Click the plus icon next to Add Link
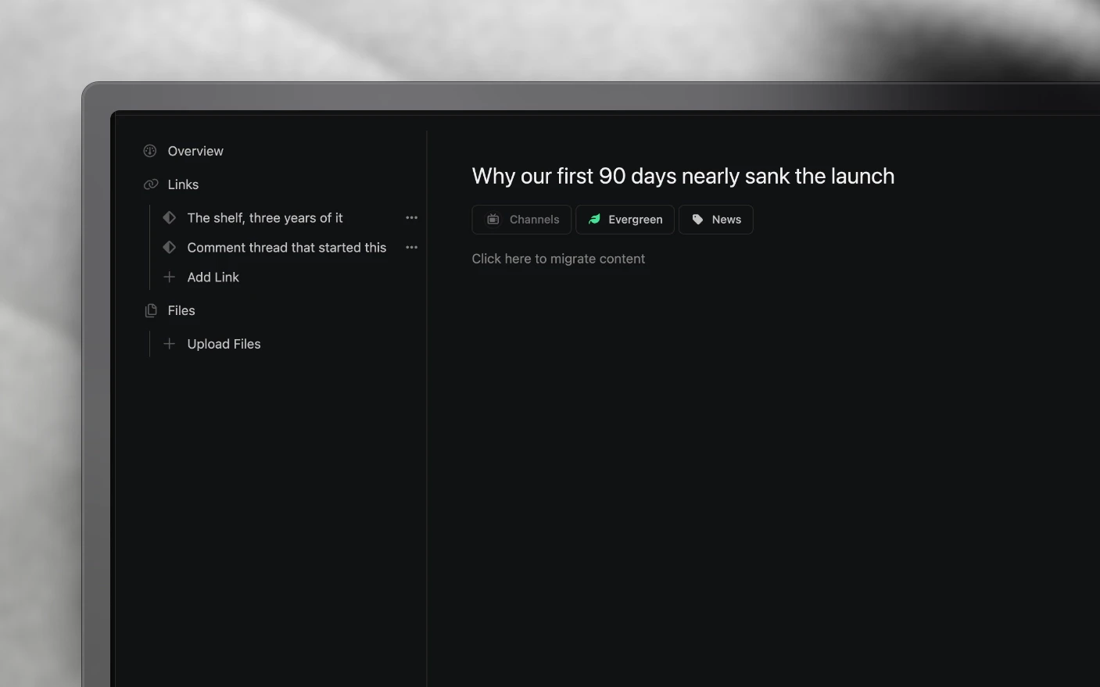Viewport: 1100px width, 687px height. 169,277
